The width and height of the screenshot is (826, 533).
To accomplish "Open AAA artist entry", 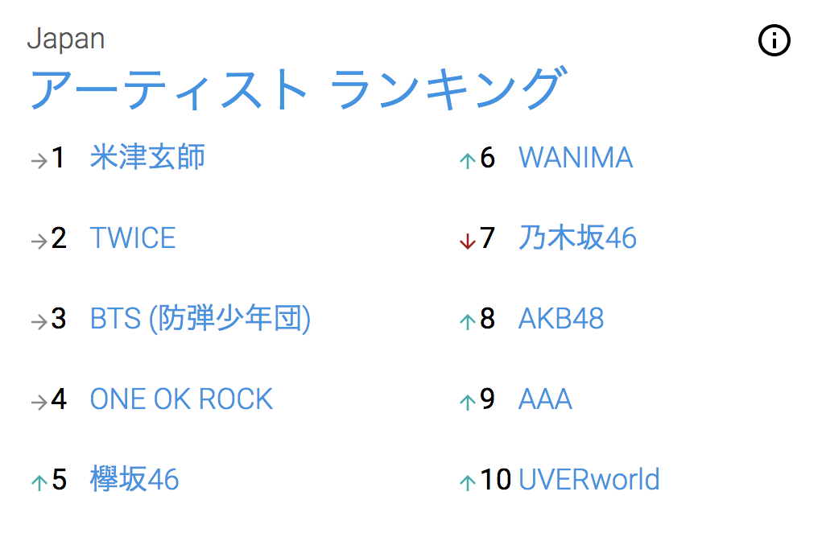I will [x=545, y=399].
